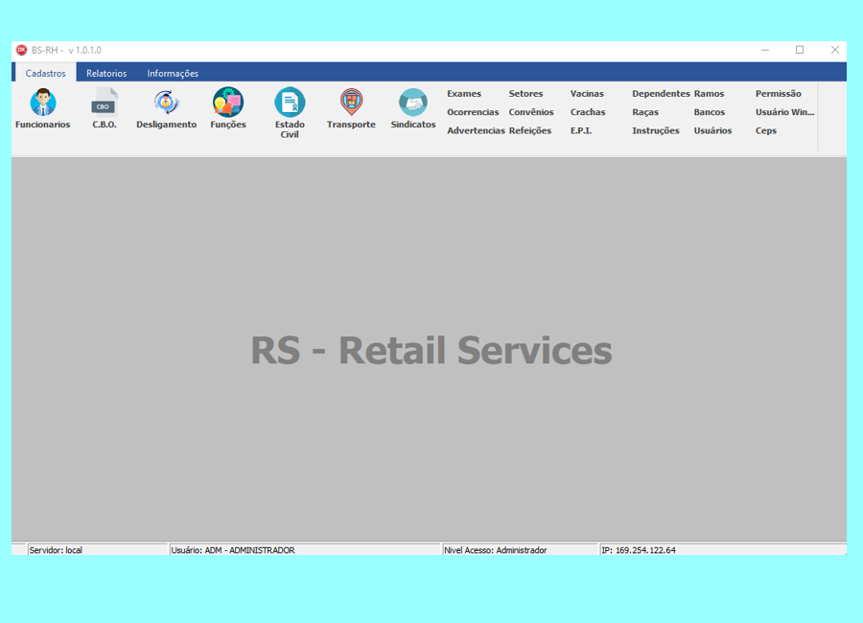Open the Exames registration
This screenshot has width=863, height=623.
pyautogui.click(x=464, y=94)
